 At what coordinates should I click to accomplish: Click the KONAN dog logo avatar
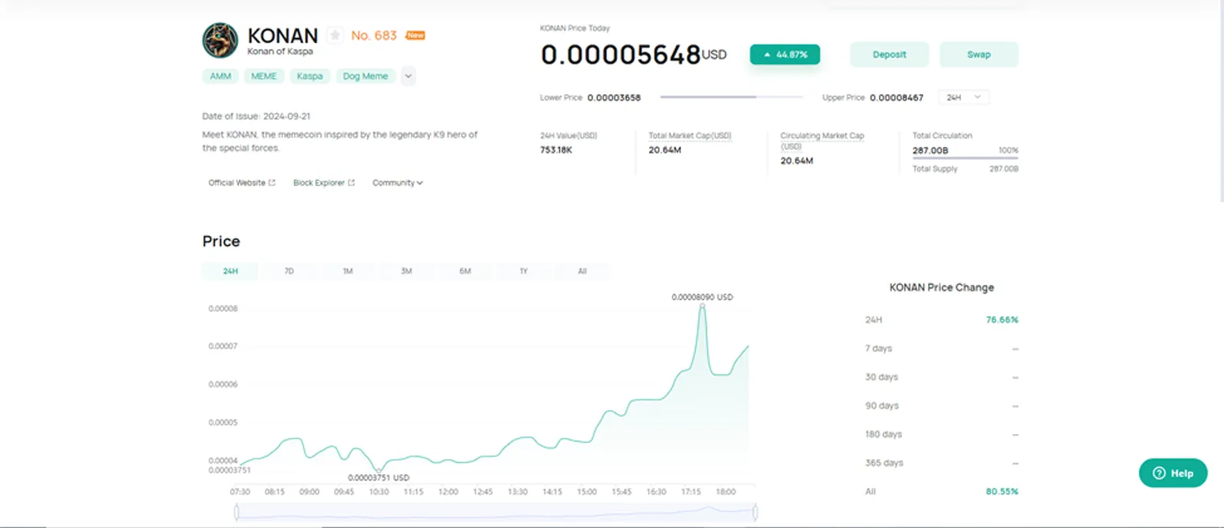pyautogui.click(x=220, y=40)
